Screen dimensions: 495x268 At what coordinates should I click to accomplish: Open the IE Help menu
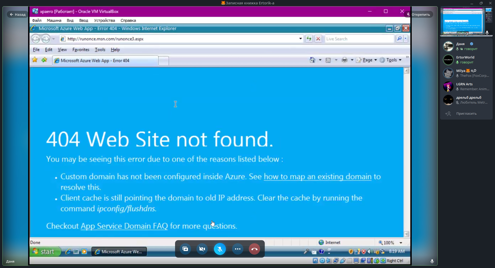pyautogui.click(x=115, y=50)
